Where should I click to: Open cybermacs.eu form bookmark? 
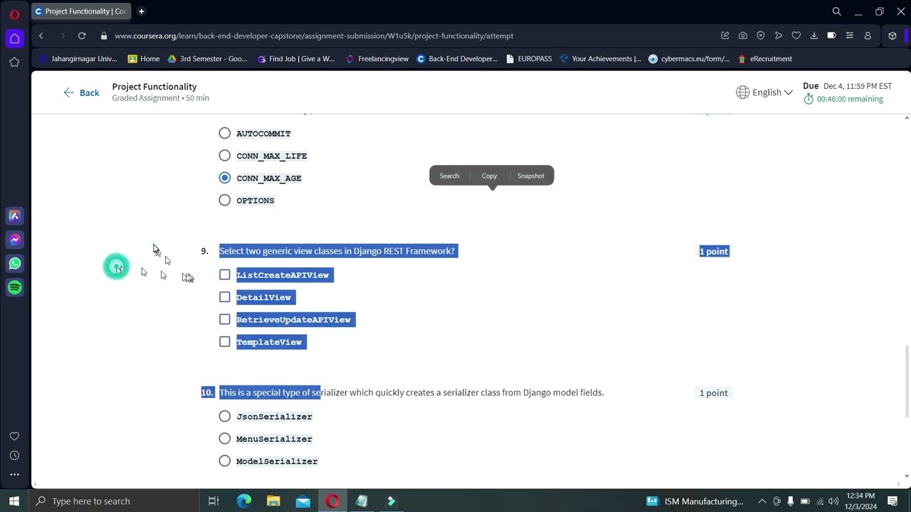pyautogui.click(x=689, y=59)
